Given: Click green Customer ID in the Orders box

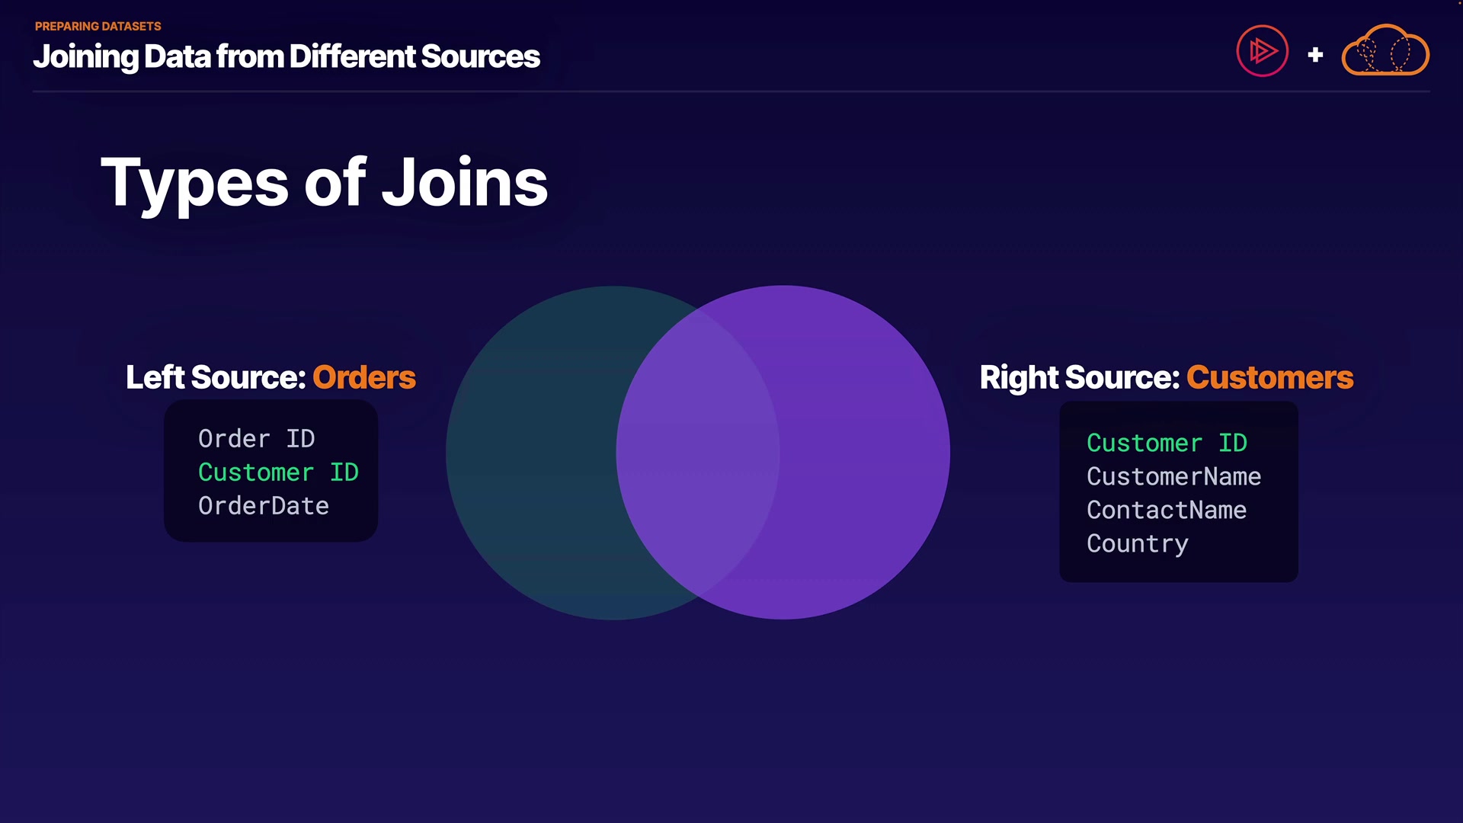Looking at the screenshot, I should pyautogui.click(x=278, y=472).
